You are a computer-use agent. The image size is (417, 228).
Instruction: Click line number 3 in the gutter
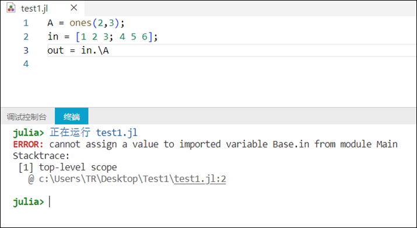[26, 51]
